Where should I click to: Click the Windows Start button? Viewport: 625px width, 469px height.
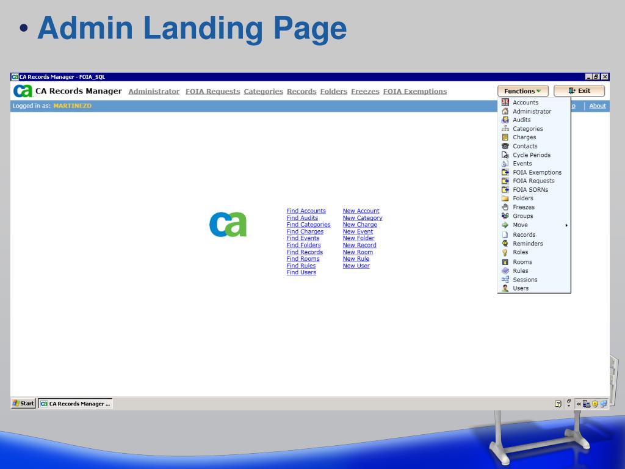tap(24, 403)
